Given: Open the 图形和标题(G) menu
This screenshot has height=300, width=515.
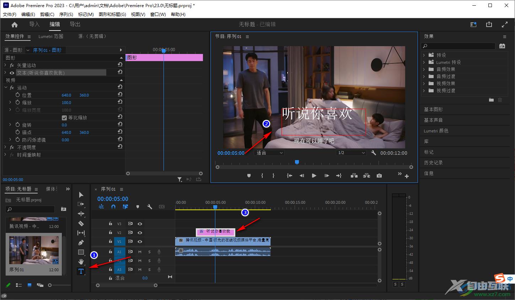Looking at the screenshot, I should (x=112, y=15).
